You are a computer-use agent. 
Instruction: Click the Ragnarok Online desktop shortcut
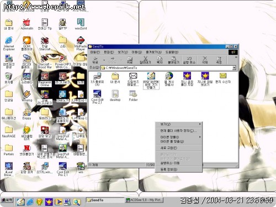(x=45, y=79)
